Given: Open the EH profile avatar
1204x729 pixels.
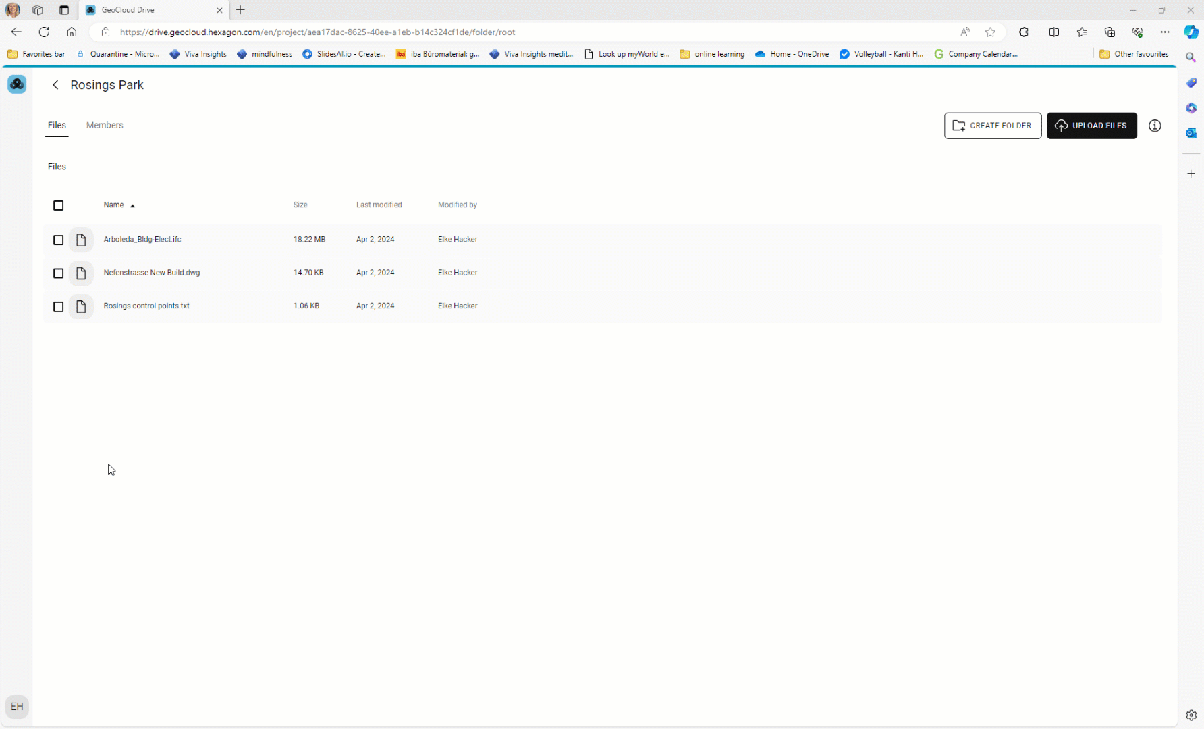Looking at the screenshot, I should click(17, 706).
